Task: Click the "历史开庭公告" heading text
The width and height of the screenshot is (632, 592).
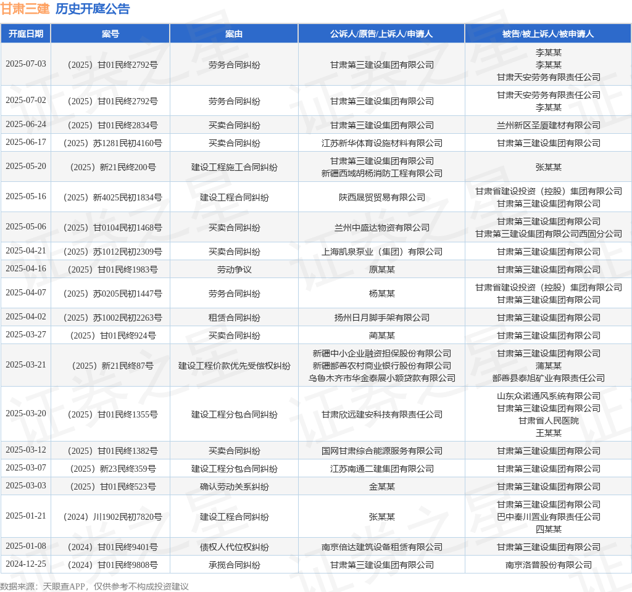Action: click(93, 9)
